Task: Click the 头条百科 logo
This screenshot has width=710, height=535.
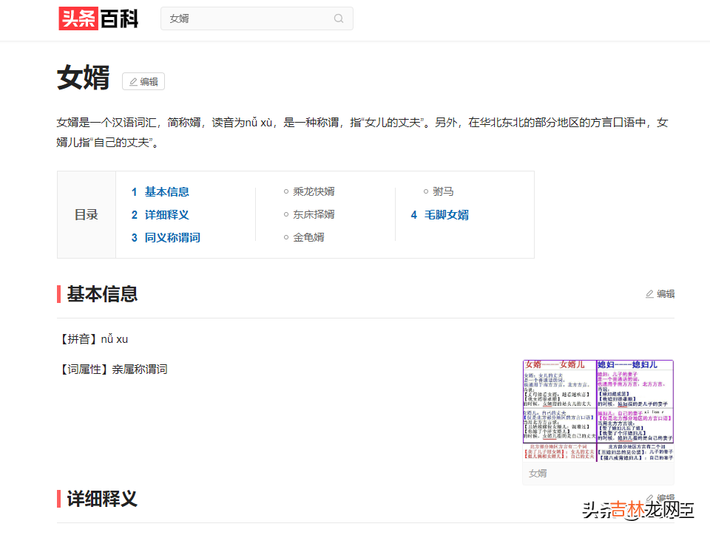Action: pyautogui.click(x=98, y=18)
